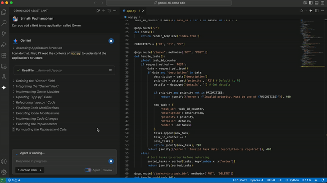327x183 pixels.
Task: Click errors and warnings count in status bar
Action: pos(14,180)
